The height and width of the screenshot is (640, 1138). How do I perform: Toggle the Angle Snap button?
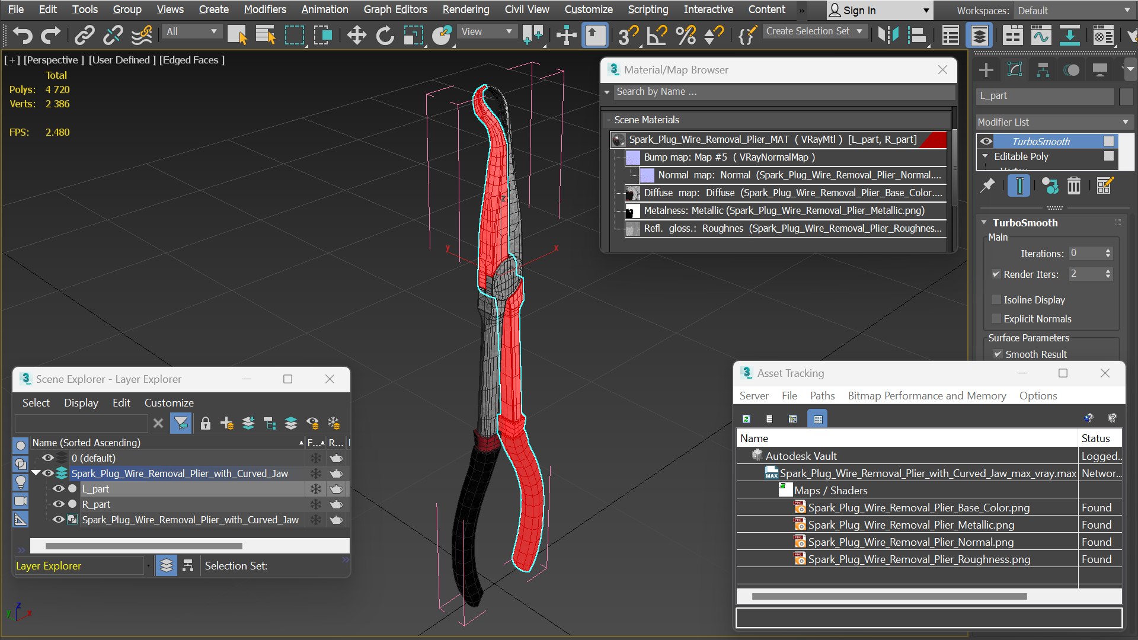(x=657, y=36)
